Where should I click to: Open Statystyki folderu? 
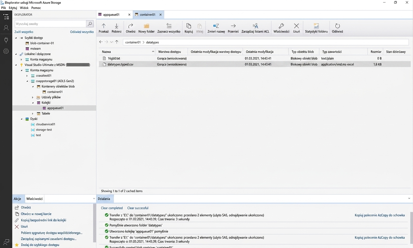(316, 28)
